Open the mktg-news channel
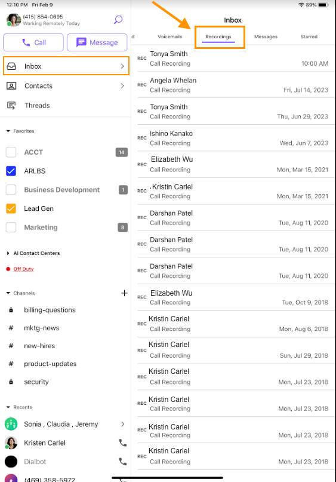This screenshot has height=482, width=336. 41,328
